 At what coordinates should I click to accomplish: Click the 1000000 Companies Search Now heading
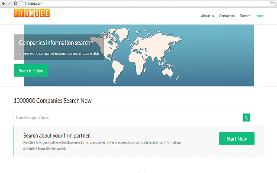tap(52, 101)
